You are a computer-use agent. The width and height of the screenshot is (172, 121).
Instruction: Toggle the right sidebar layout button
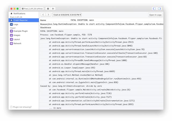click(x=159, y=9)
